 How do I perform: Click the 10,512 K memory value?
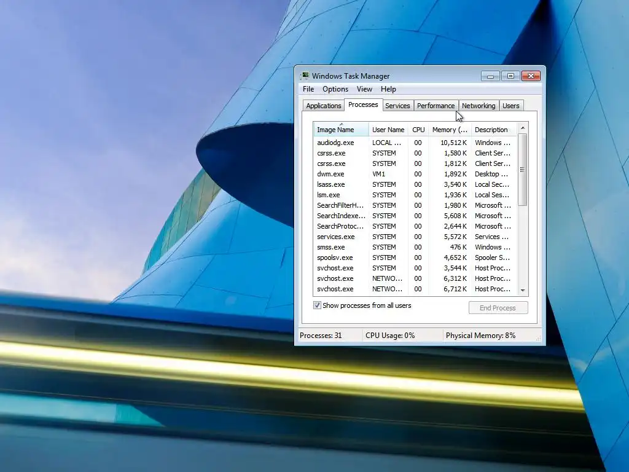point(453,143)
